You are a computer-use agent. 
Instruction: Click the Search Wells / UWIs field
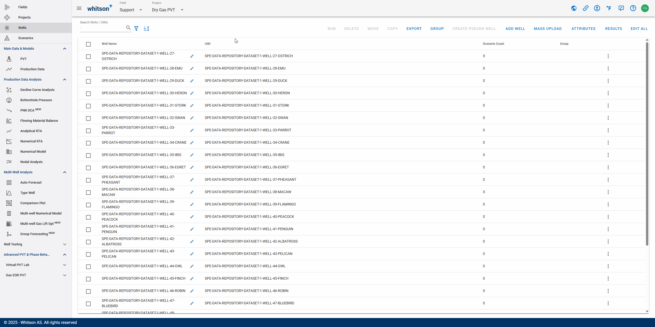[x=102, y=28]
